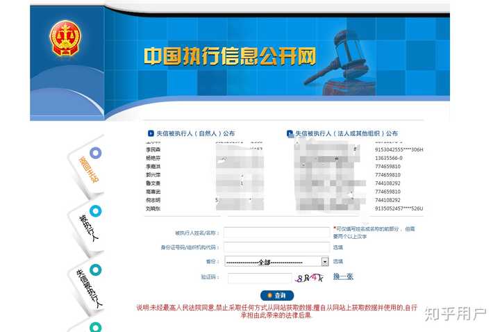Click the 换一张 link to refresh captcha
This screenshot has width=500, height=332.
[343, 276]
